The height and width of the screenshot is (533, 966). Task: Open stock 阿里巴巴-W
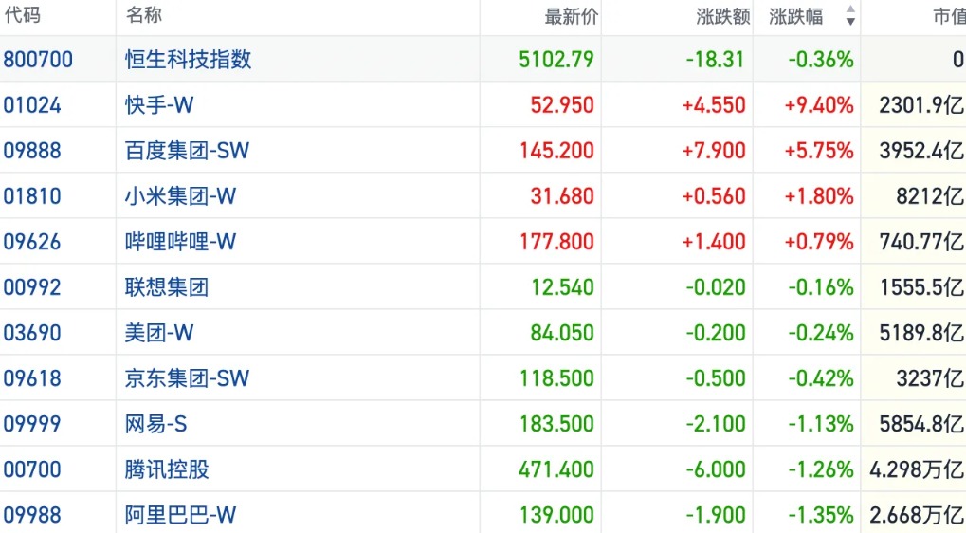tap(180, 515)
